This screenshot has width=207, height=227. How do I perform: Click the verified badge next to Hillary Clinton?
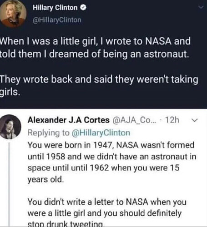pyautogui.click(x=83, y=7)
